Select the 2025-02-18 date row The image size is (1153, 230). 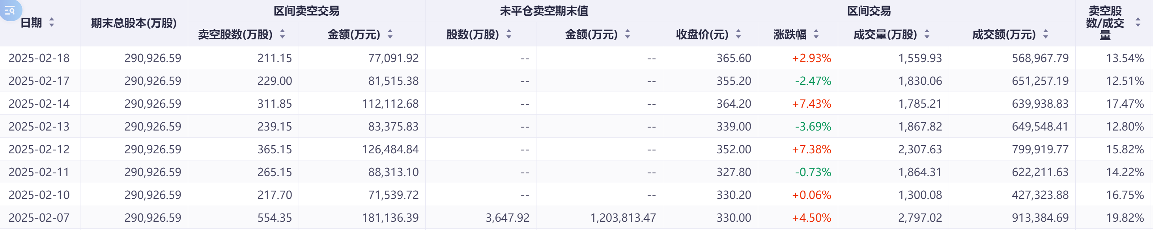(39, 58)
